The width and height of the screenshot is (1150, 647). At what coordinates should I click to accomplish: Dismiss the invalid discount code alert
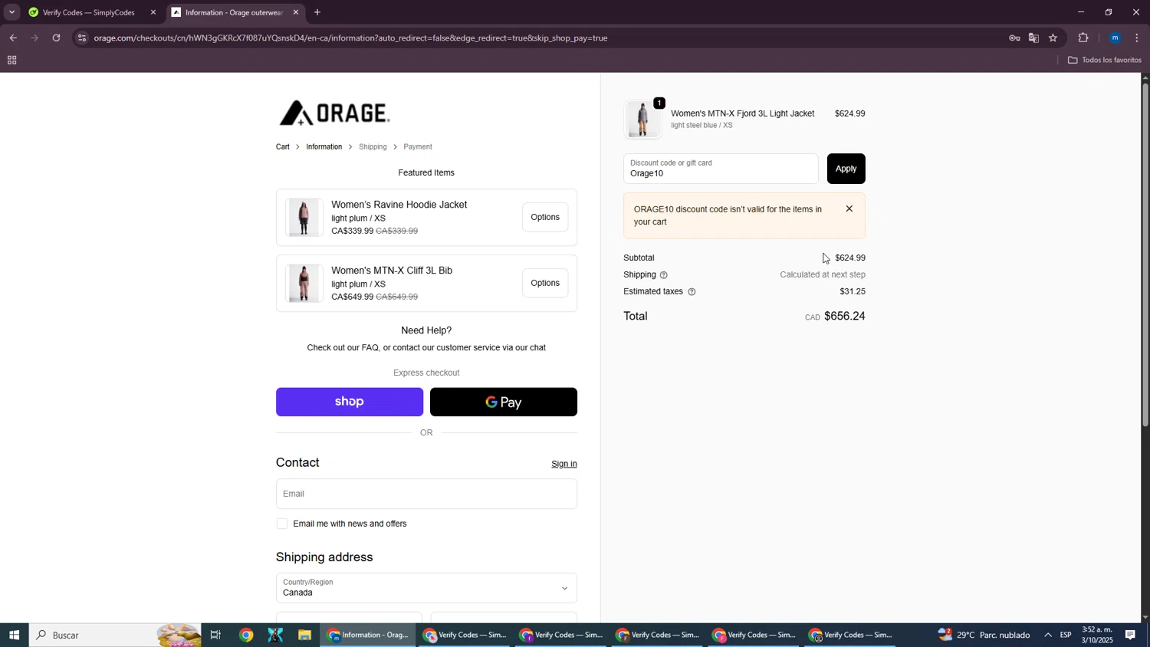coord(849,209)
